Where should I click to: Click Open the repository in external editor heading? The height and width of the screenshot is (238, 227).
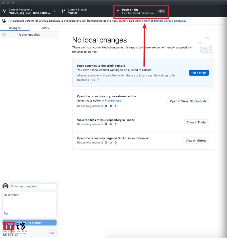click(x=107, y=96)
